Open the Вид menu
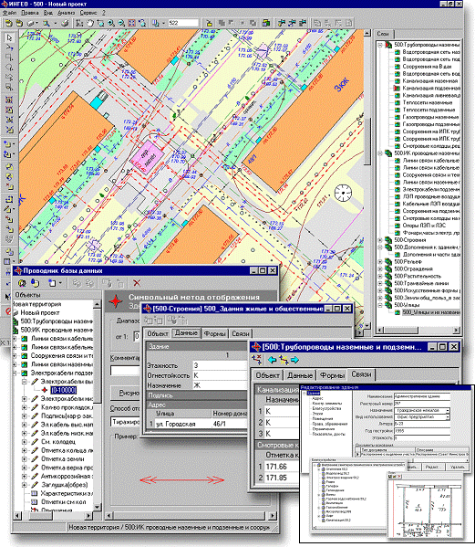This screenshot has height=547, width=475. (x=47, y=13)
